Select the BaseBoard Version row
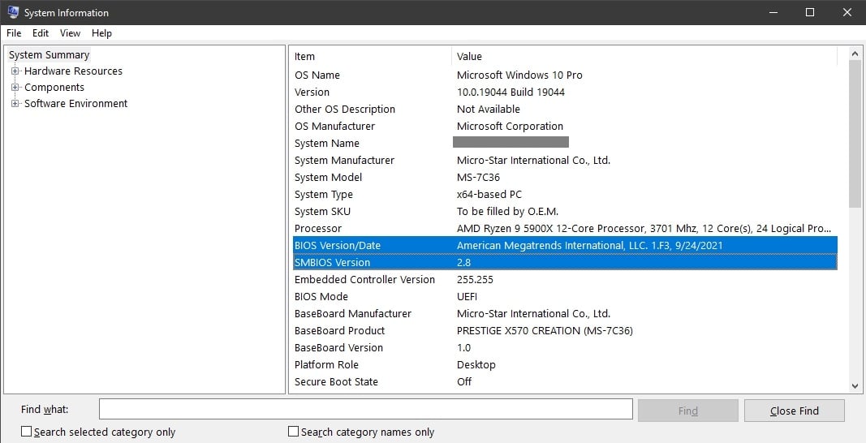The width and height of the screenshot is (866, 443). 565,348
